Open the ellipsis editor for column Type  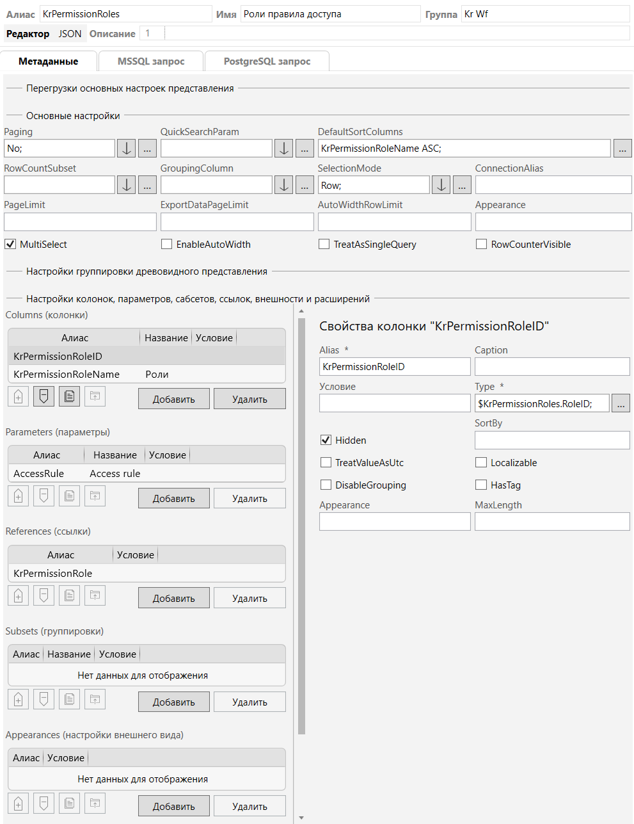click(x=621, y=403)
